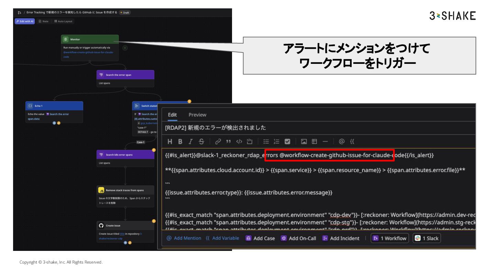Open the 1 Slack badge
The height and width of the screenshot is (278, 495).
pos(427,238)
